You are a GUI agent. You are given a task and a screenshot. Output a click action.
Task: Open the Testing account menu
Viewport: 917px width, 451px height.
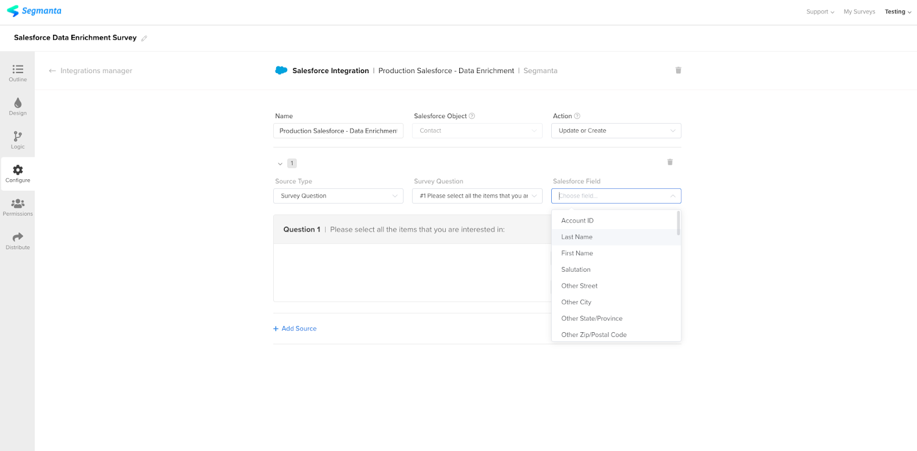point(898,12)
